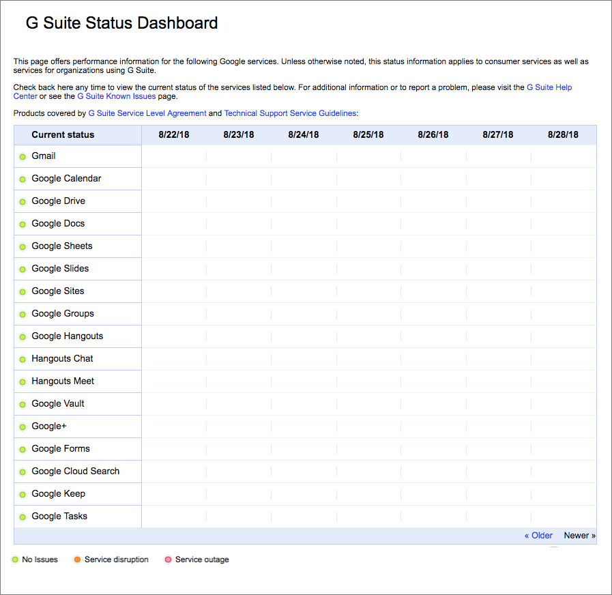
Task: Click Google Calendar's green status indicator
Action: coord(23,179)
